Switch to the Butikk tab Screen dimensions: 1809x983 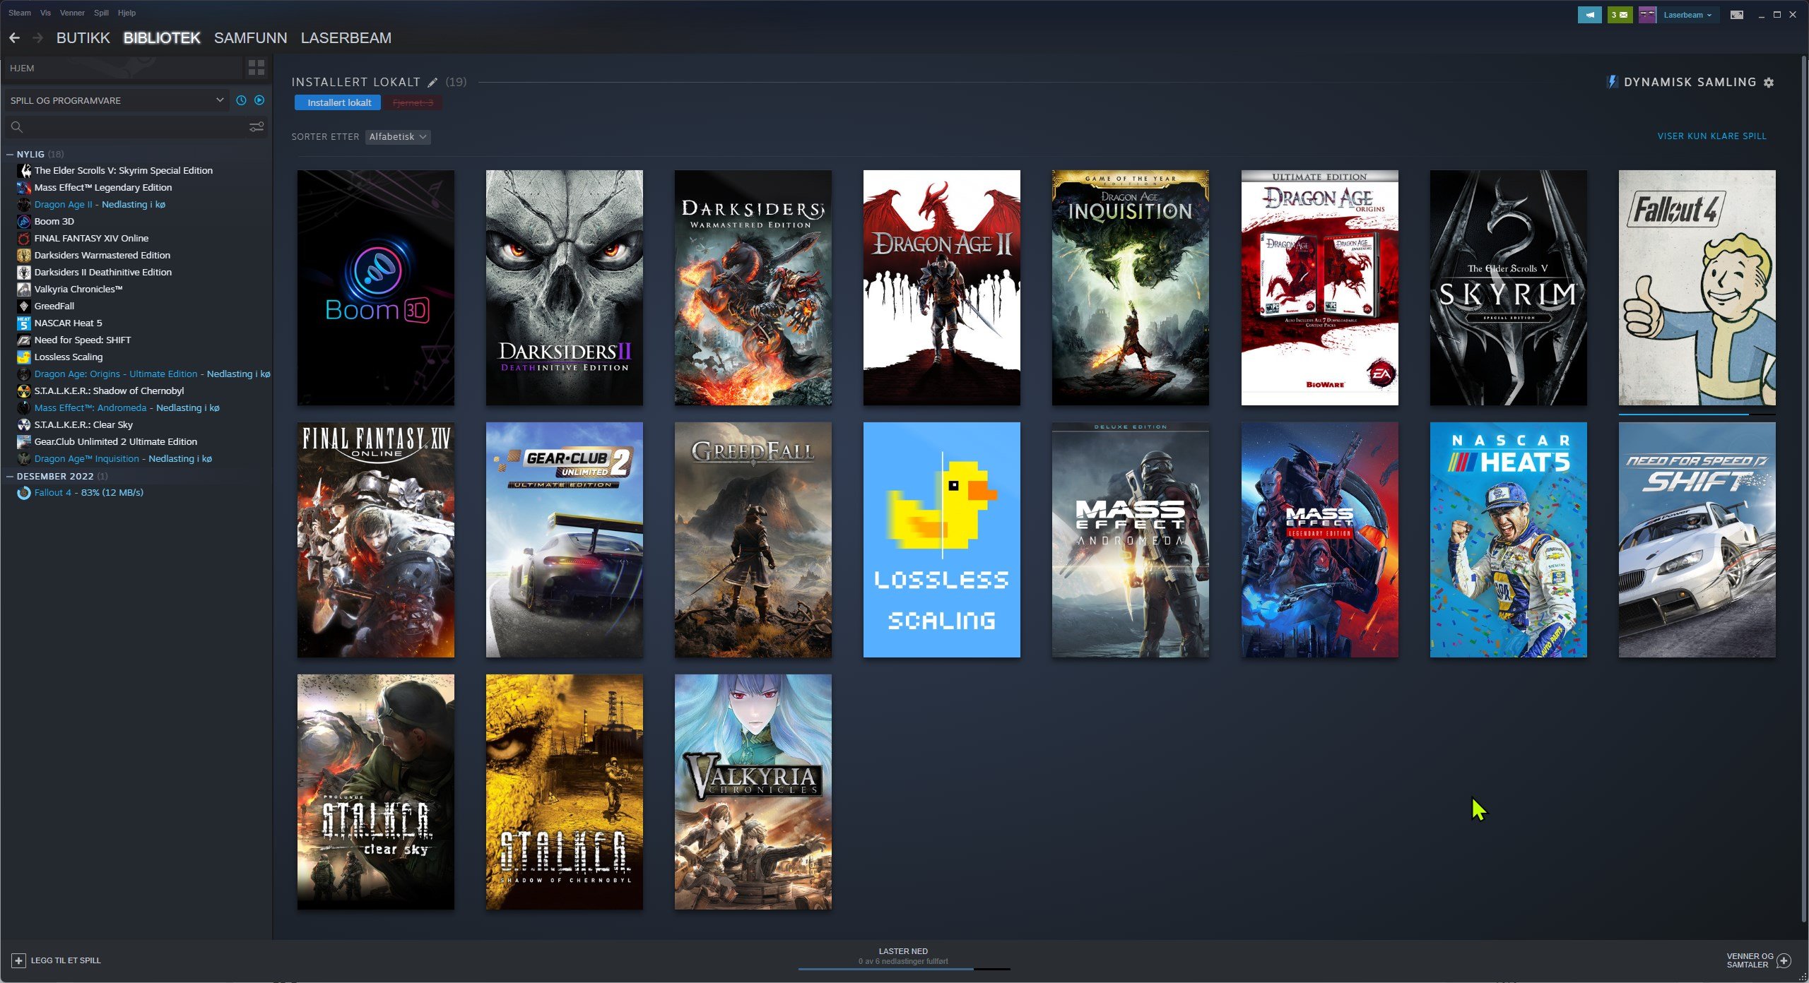(x=83, y=38)
